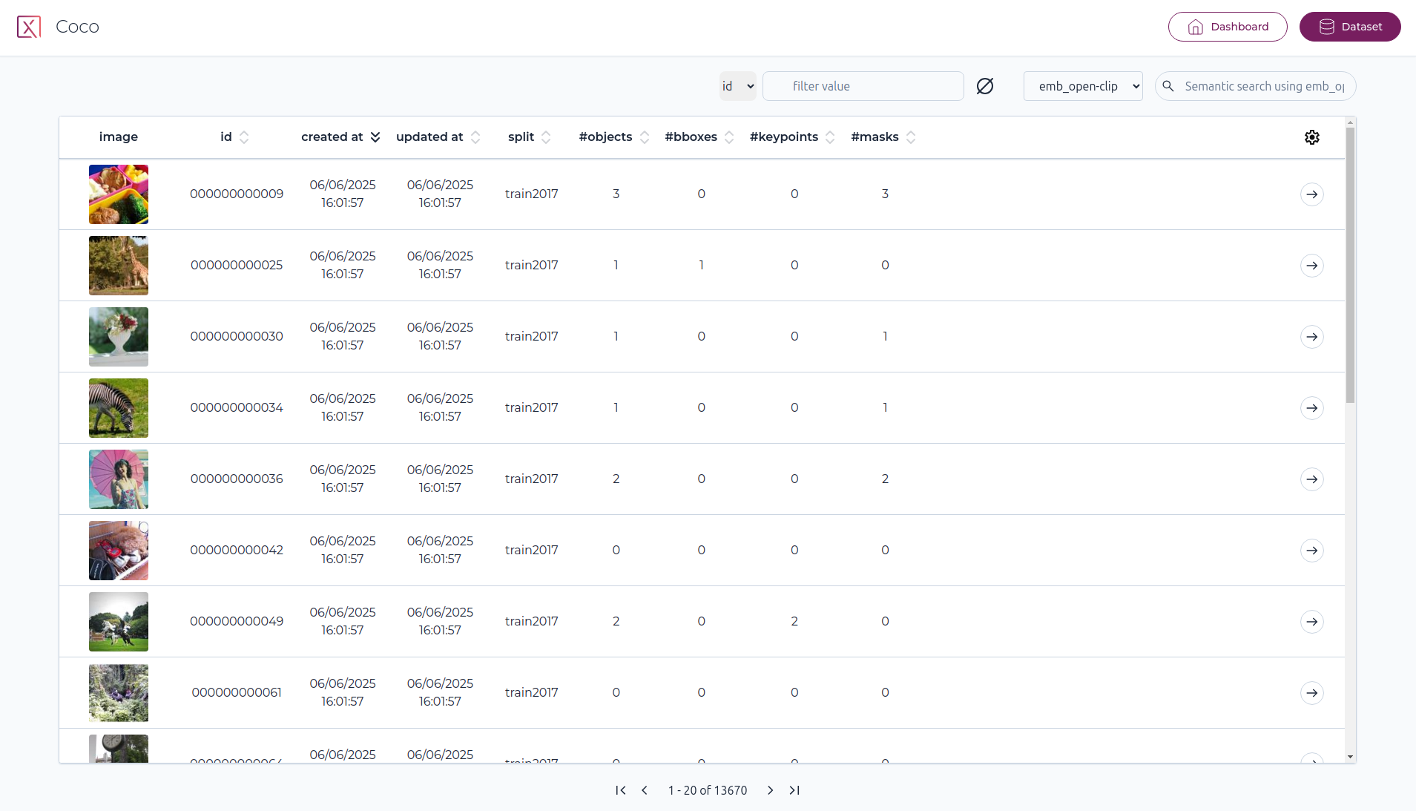Open item 000000000009 with arrow button
The height and width of the screenshot is (811, 1416).
point(1312,194)
